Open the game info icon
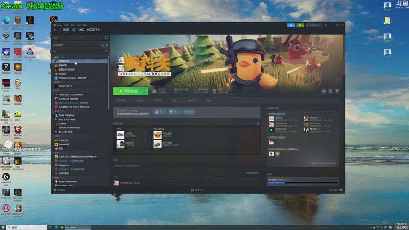Image resolution: width=409 pixels, height=230 pixels. 330,91
